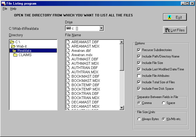196x137 pixels.
Task: Open the File menu
Action: click(x=5, y=9)
